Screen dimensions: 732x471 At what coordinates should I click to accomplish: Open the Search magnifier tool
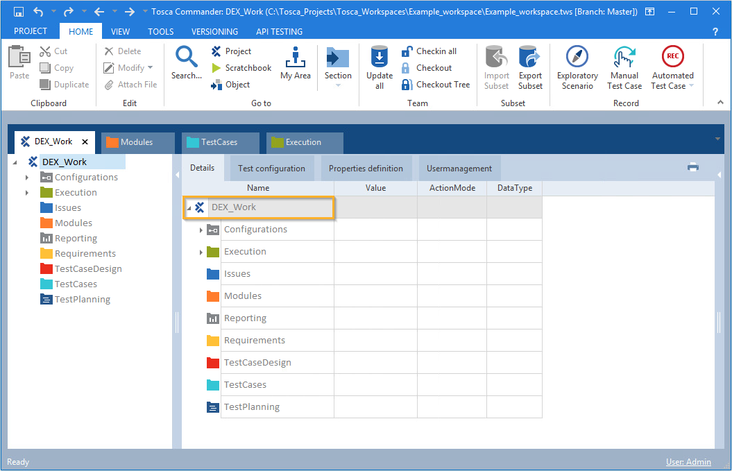(186, 63)
